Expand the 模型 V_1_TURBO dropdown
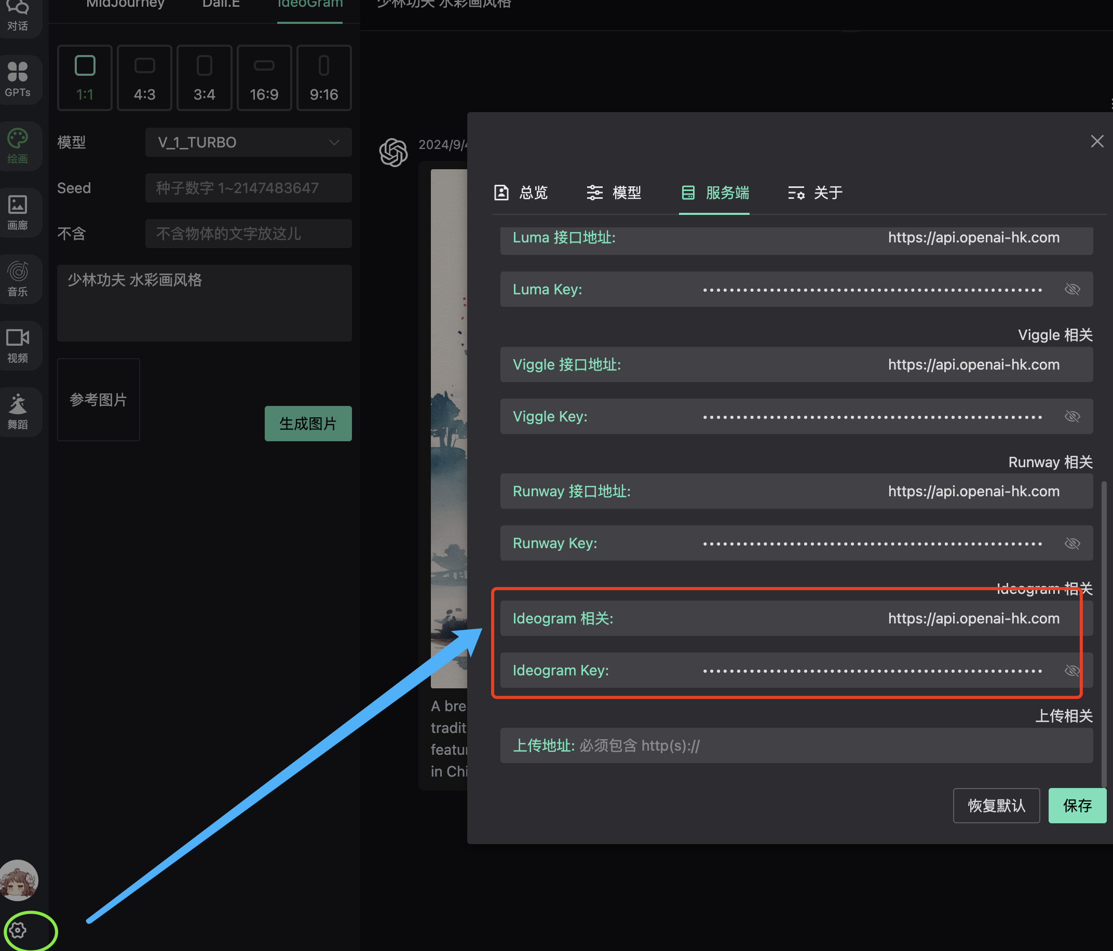Image resolution: width=1113 pixels, height=951 pixels. pos(248,142)
